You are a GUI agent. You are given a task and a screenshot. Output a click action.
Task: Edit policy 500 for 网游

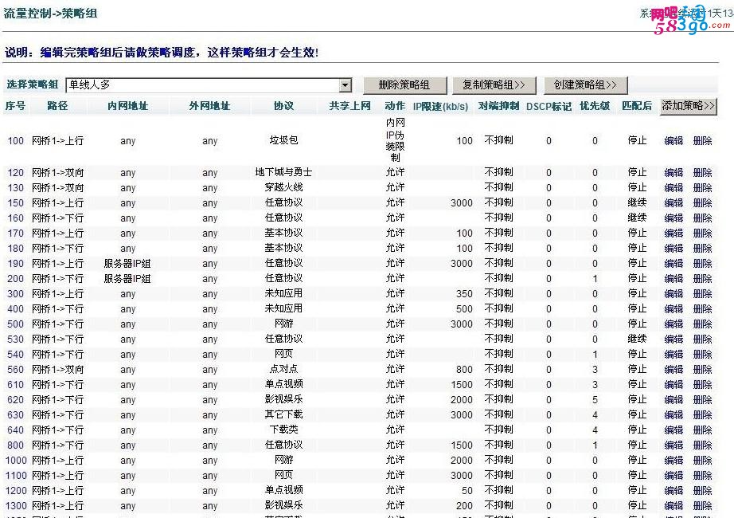[x=673, y=324]
